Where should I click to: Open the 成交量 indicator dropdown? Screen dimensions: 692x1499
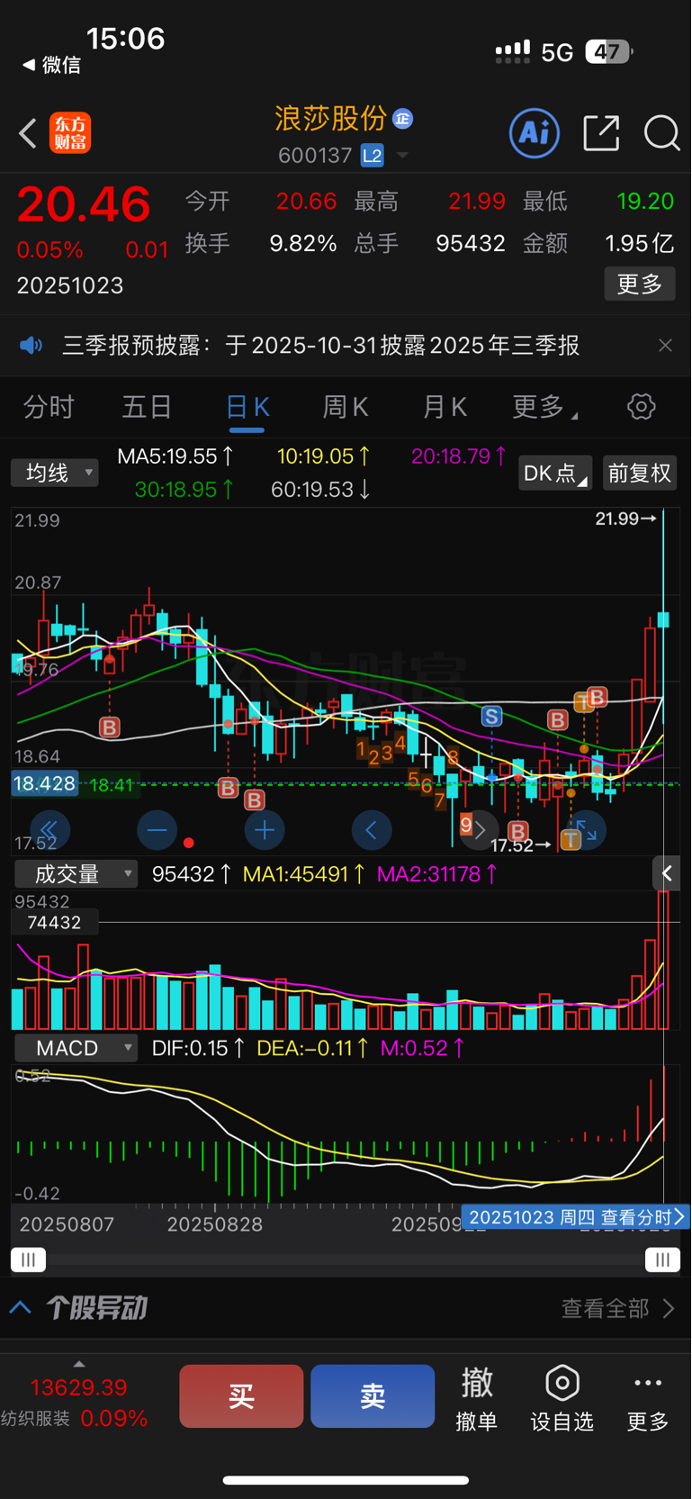point(76,874)
